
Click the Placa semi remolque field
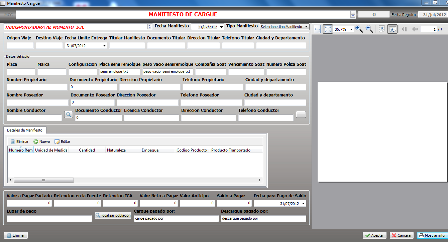pos(120,72)
